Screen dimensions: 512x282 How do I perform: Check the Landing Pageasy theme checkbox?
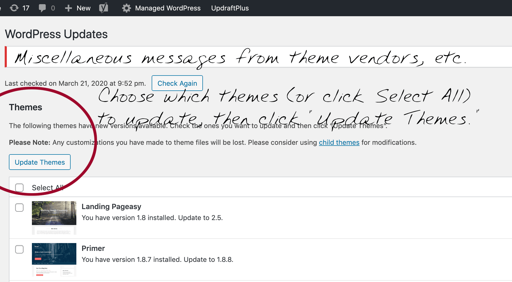click(19, 208)
